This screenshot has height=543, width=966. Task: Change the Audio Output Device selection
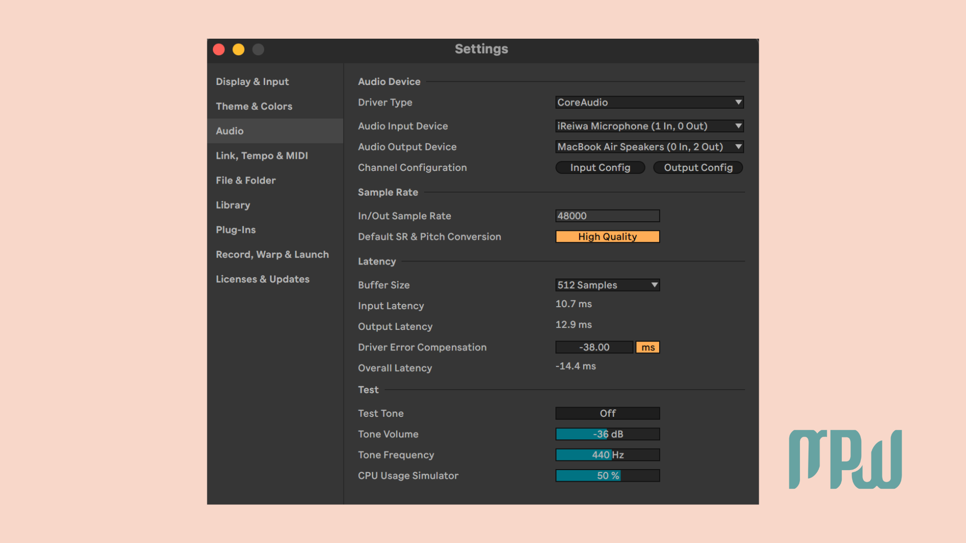(649, 147)
